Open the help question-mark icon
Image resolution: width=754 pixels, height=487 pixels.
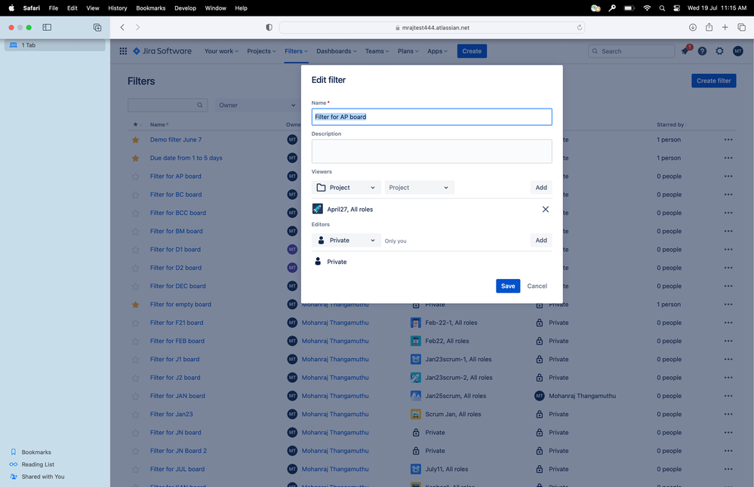pos(702,51)
